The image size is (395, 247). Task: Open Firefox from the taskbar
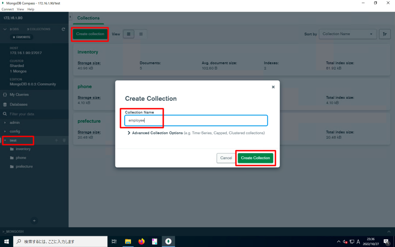coord(141,241)
